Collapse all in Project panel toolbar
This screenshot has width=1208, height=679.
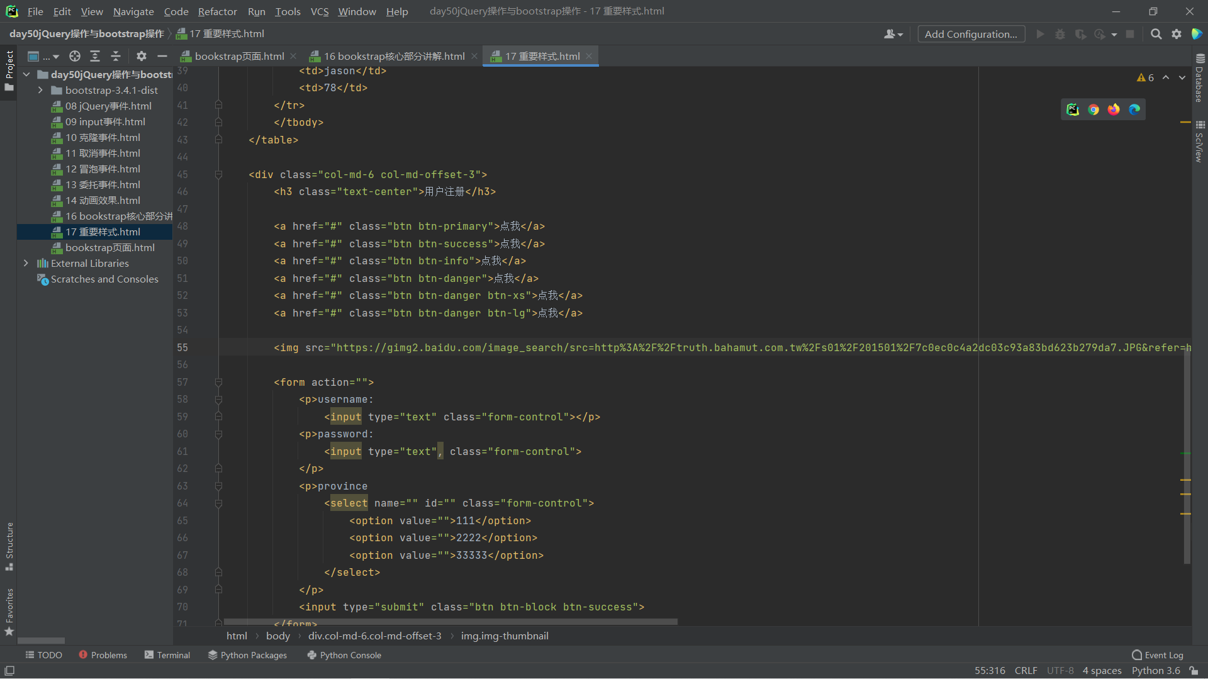pyautogui.click(x=116, y=56)
